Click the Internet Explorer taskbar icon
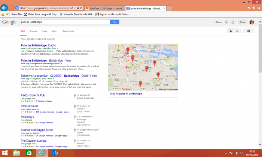Image resolution: width=262 pixels, height=157 pixels. [42, 153]
